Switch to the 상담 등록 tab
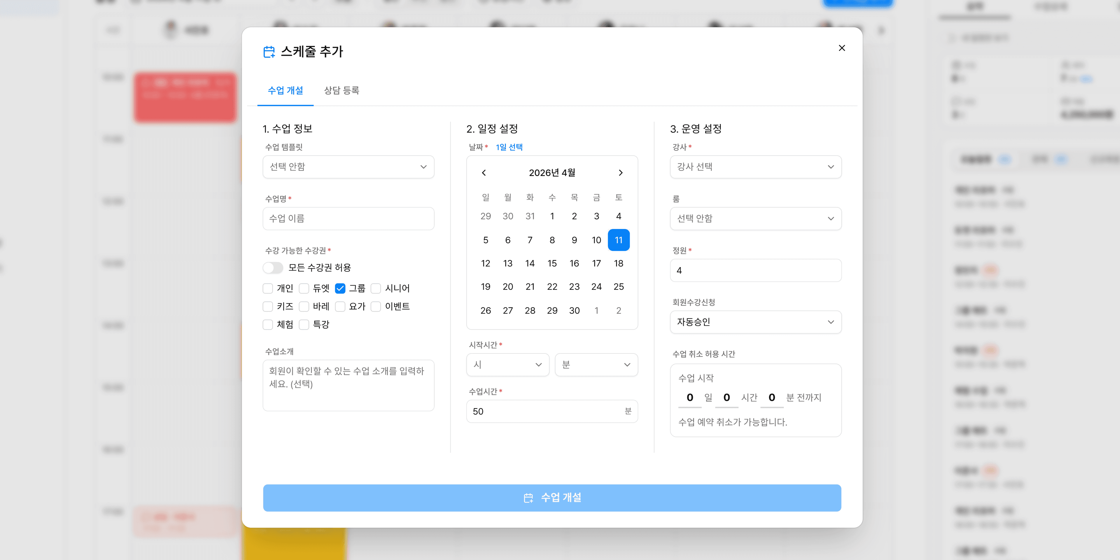Image resolution: width=1120 pixels, height=560 pixels. pyautogui.click(x=342, y=90)
